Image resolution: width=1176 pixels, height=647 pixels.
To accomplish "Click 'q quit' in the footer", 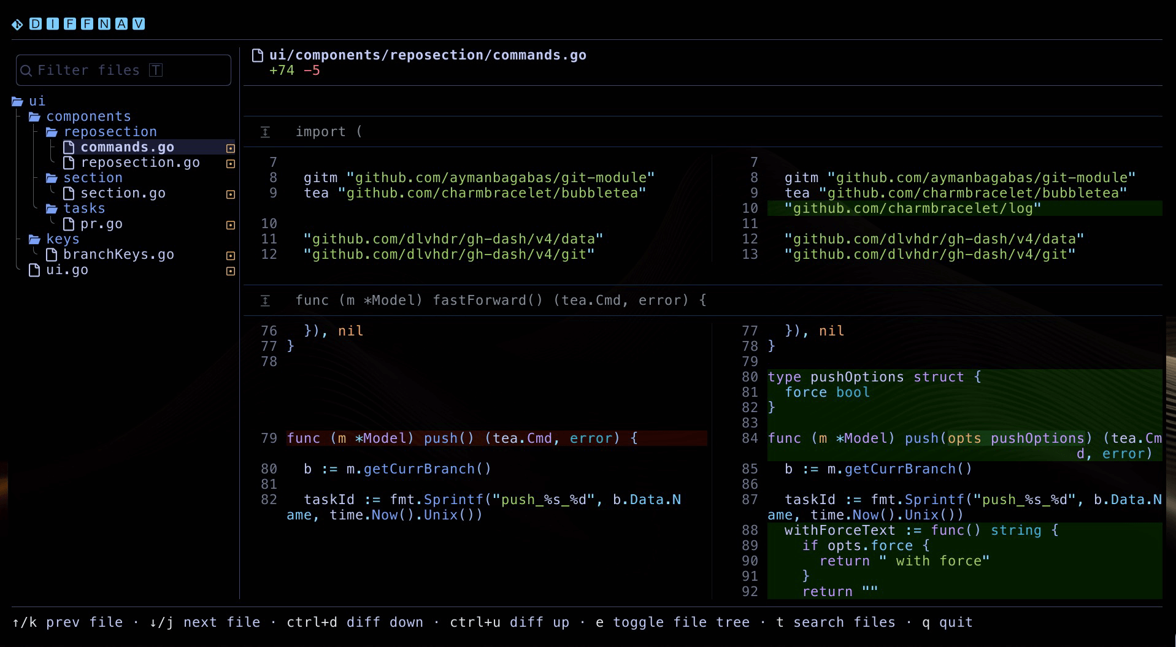I will (x=947, y=622).
